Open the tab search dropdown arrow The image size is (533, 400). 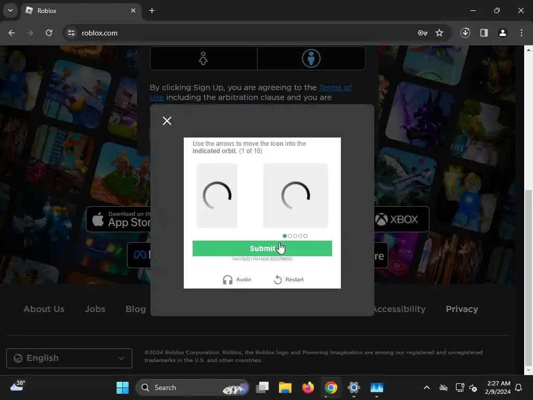tap(10, 10)
